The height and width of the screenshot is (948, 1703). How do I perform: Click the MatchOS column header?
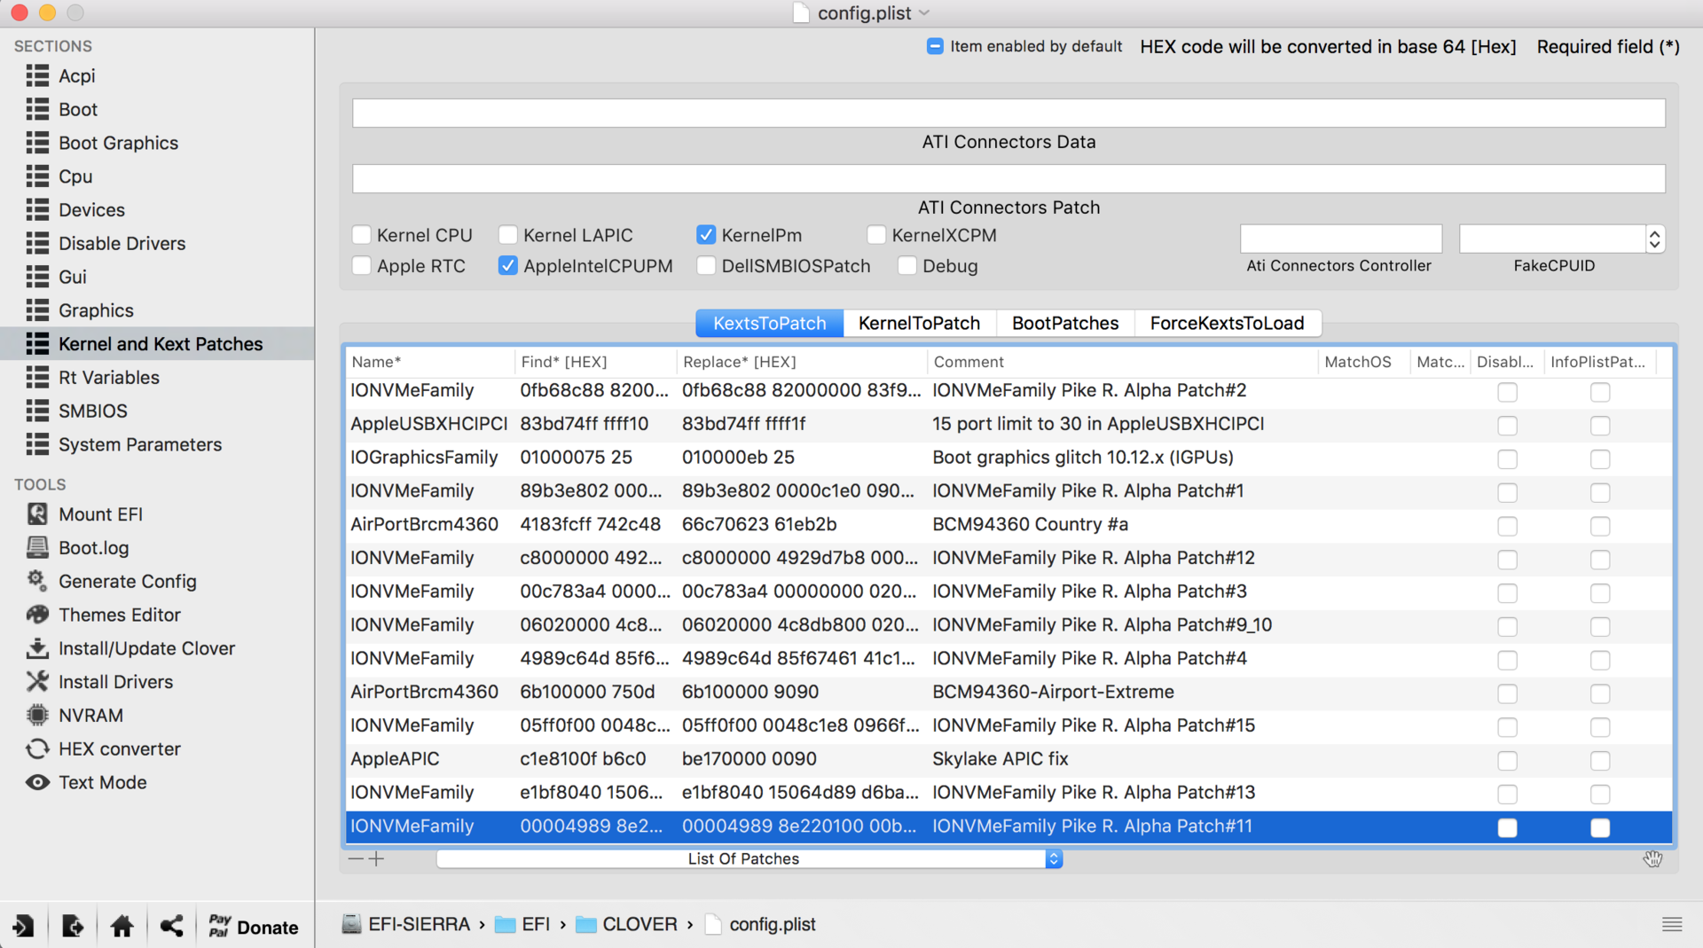click(1363, 362)
